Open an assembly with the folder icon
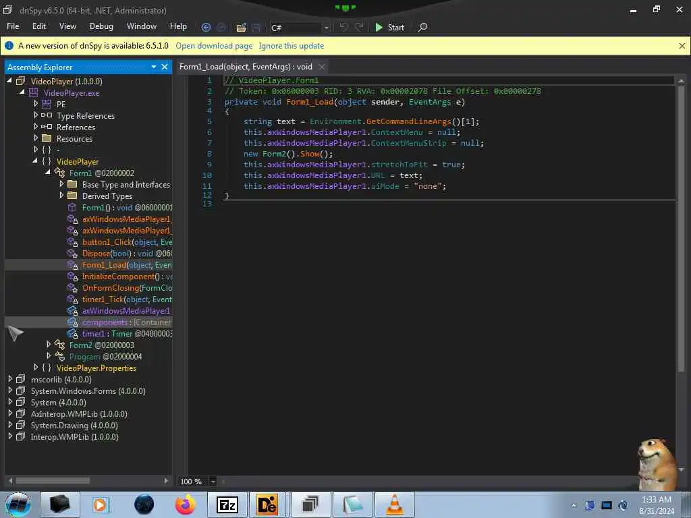691x518 pixels. tap(241, 27)
